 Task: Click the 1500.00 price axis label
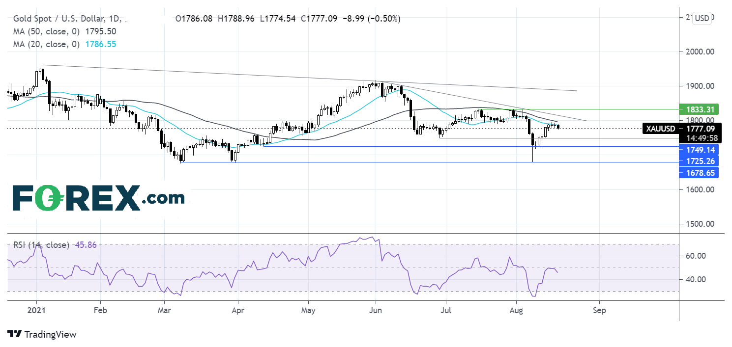701,224
